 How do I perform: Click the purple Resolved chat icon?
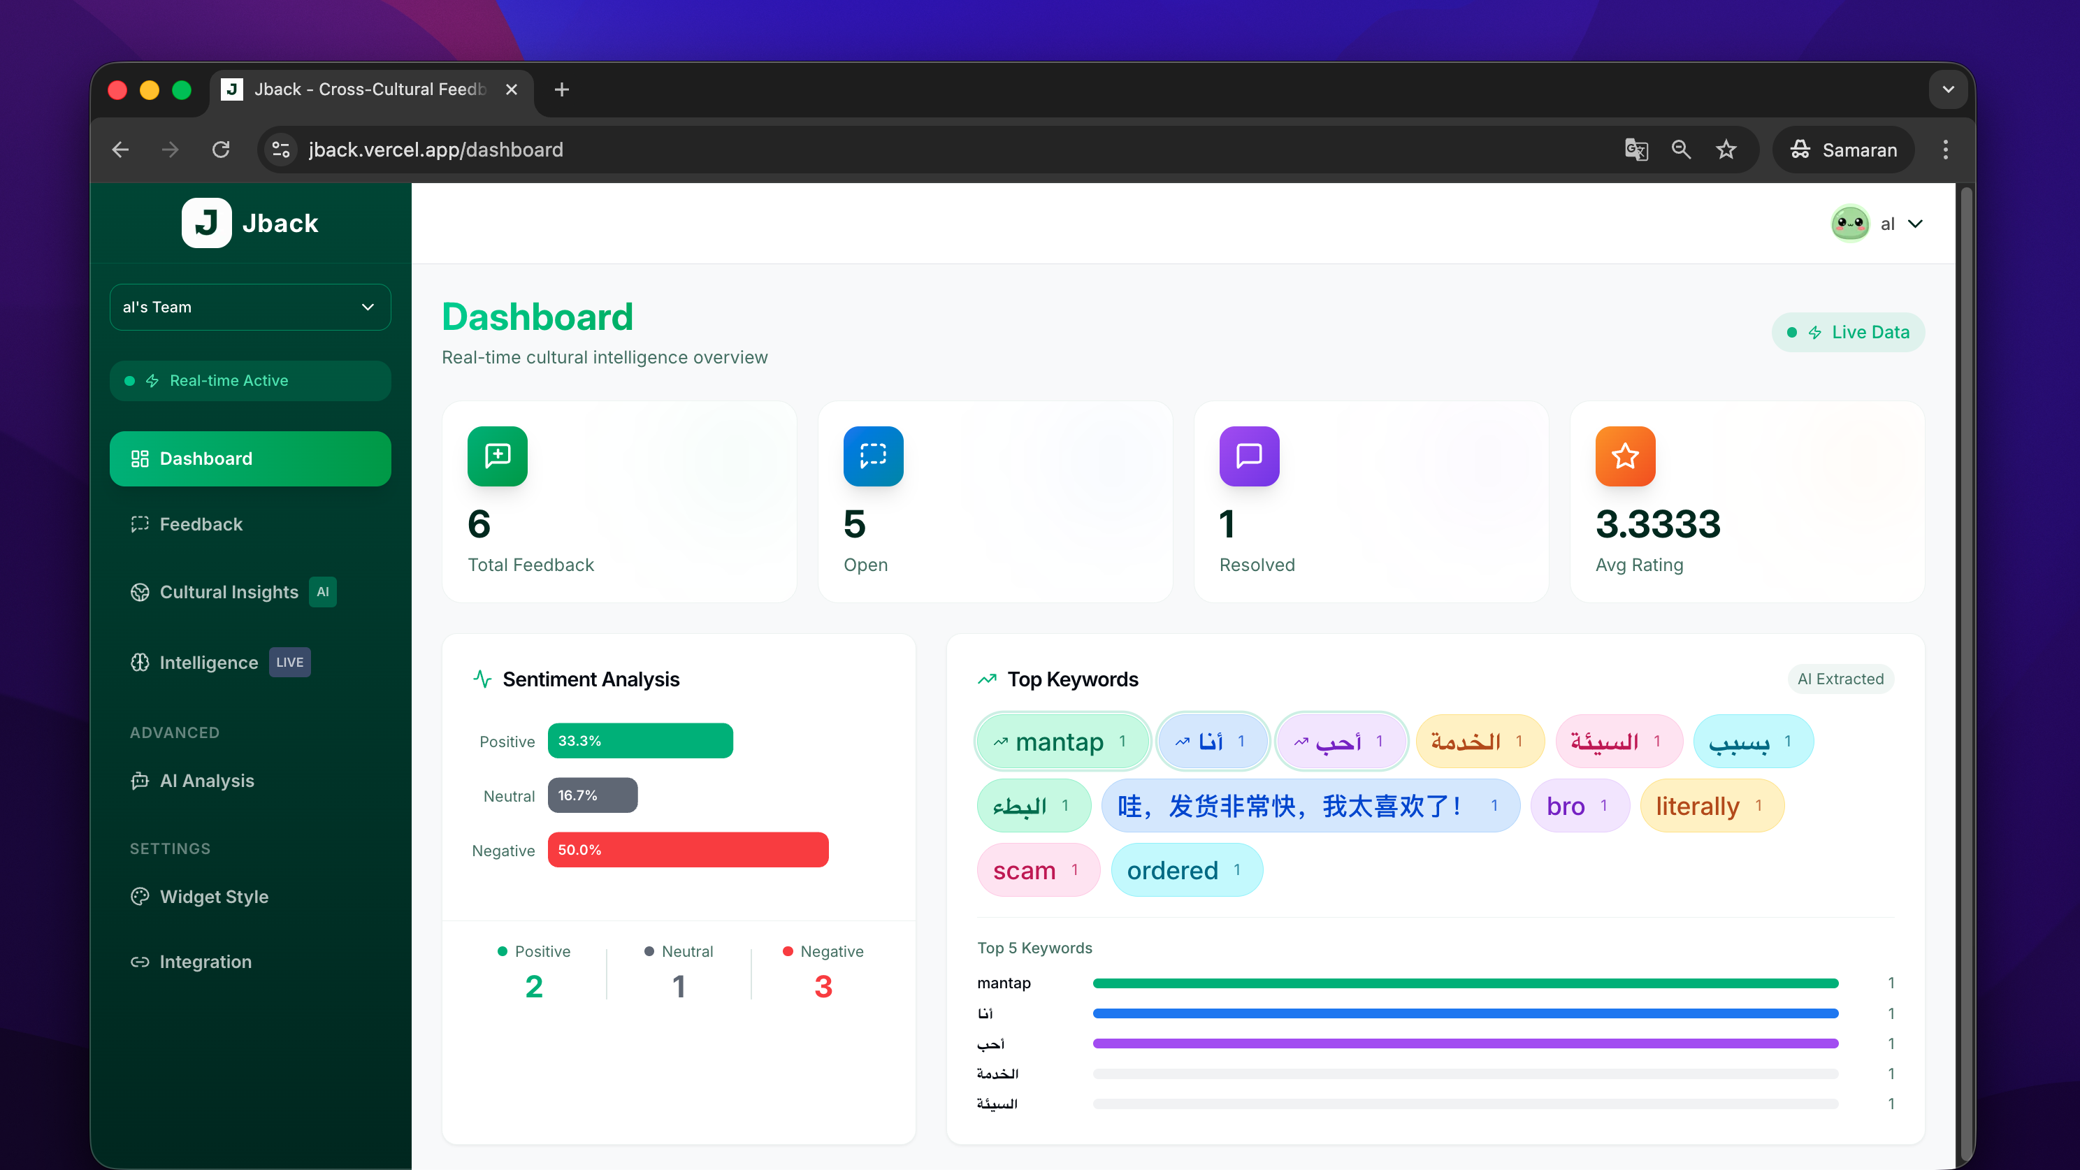coord(1248,456)
